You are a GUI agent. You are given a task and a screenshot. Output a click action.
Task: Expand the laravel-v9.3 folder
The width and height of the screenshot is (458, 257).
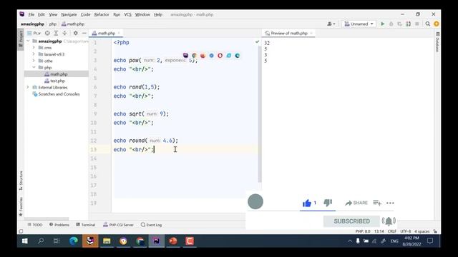point(34,54)
